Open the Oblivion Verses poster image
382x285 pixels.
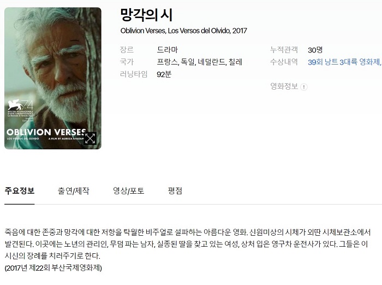(x=53, y=78)
